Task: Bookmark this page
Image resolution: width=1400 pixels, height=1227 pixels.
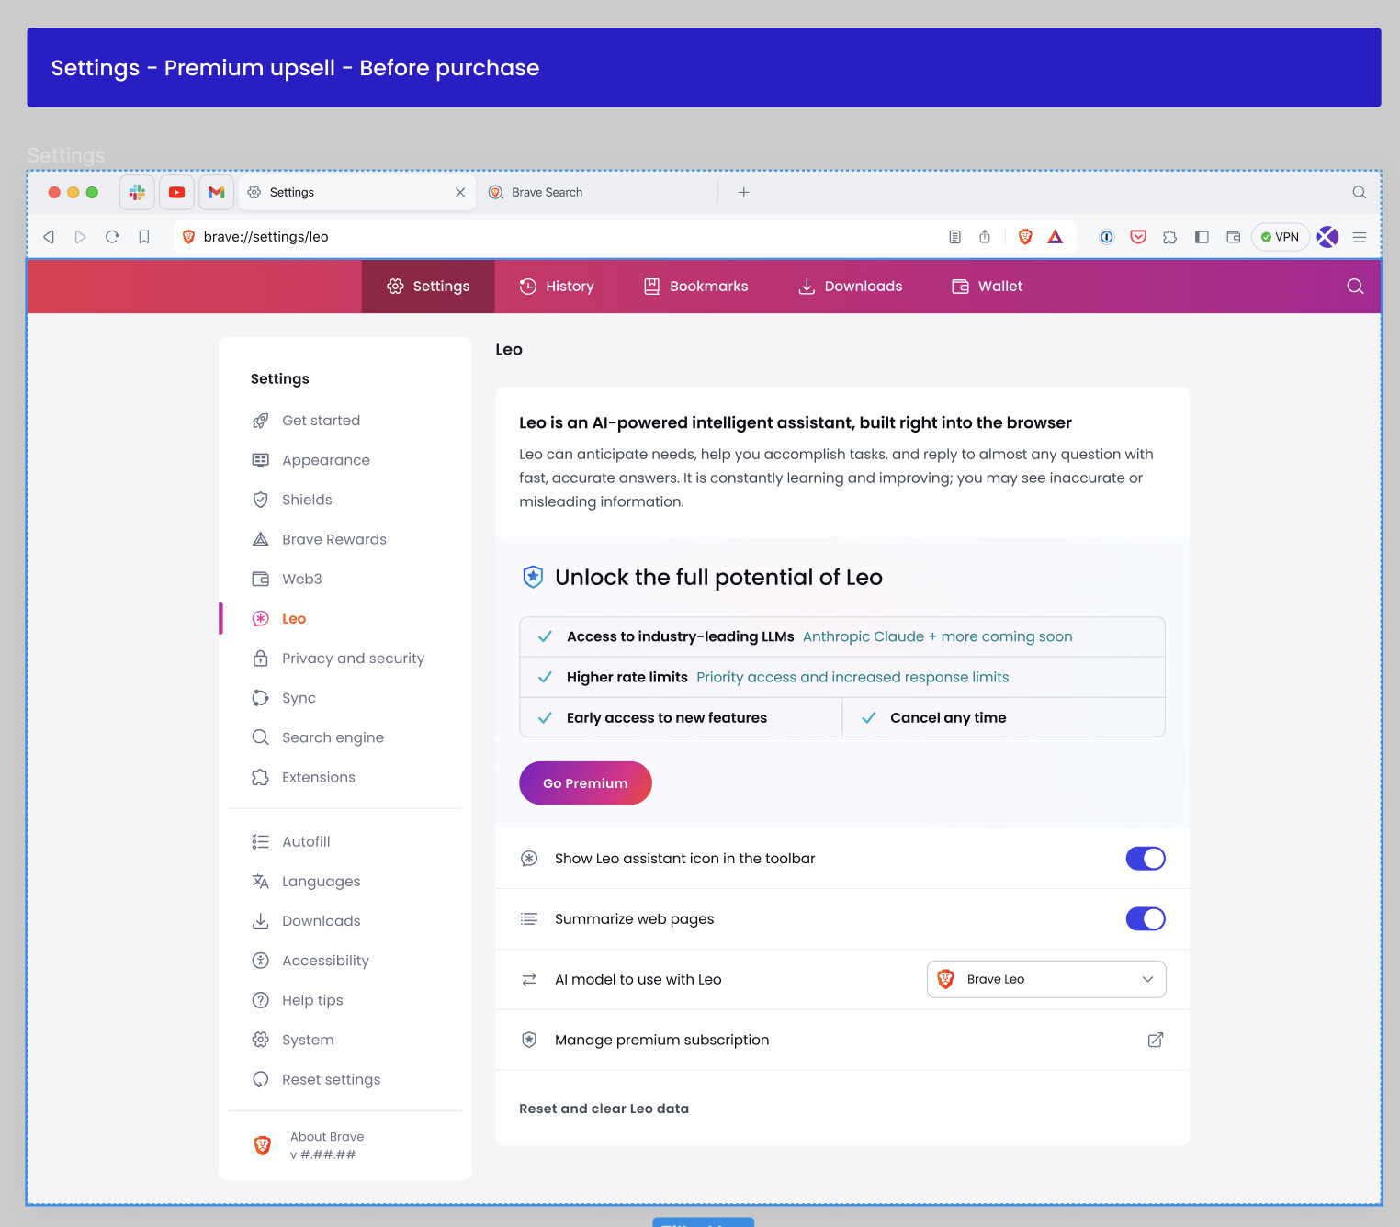Action: coord(144,237)
